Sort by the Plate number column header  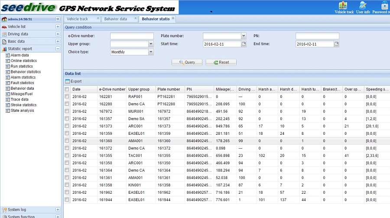170,89
